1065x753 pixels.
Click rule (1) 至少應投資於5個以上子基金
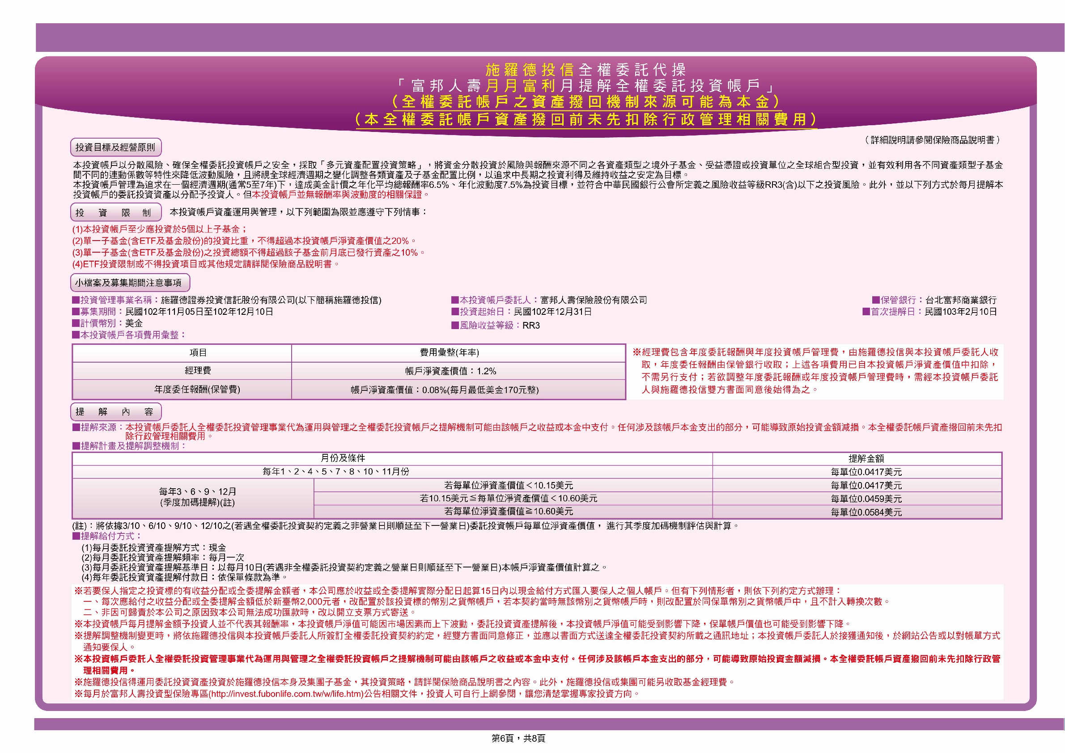[x=160, y=229]
